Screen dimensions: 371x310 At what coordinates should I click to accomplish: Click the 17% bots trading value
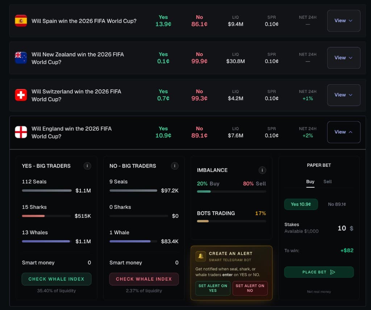260,213
